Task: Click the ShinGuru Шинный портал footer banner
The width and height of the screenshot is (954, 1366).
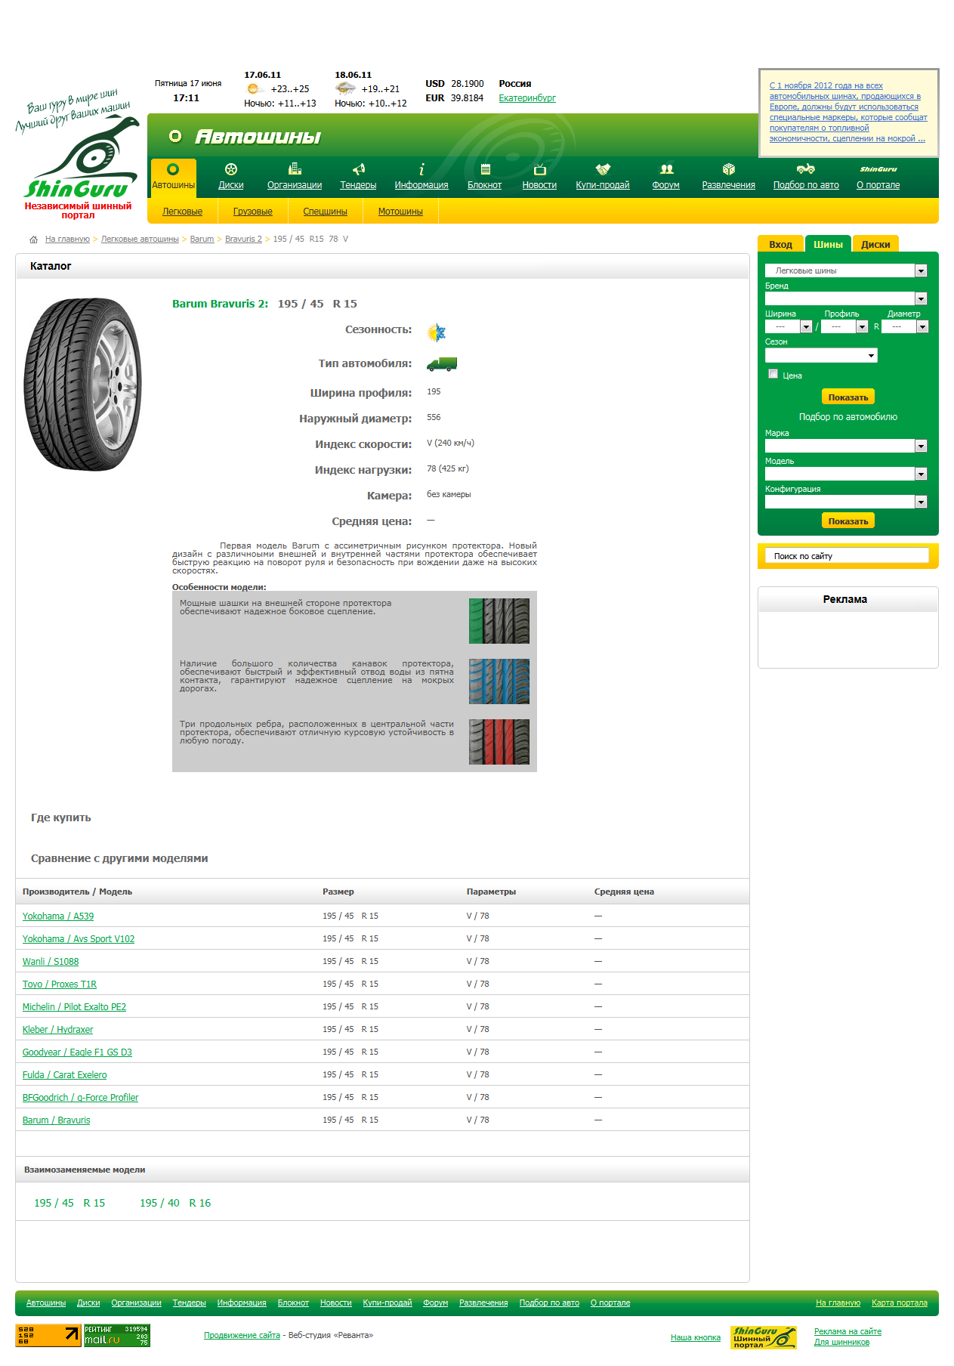Action: (764, 1337)
